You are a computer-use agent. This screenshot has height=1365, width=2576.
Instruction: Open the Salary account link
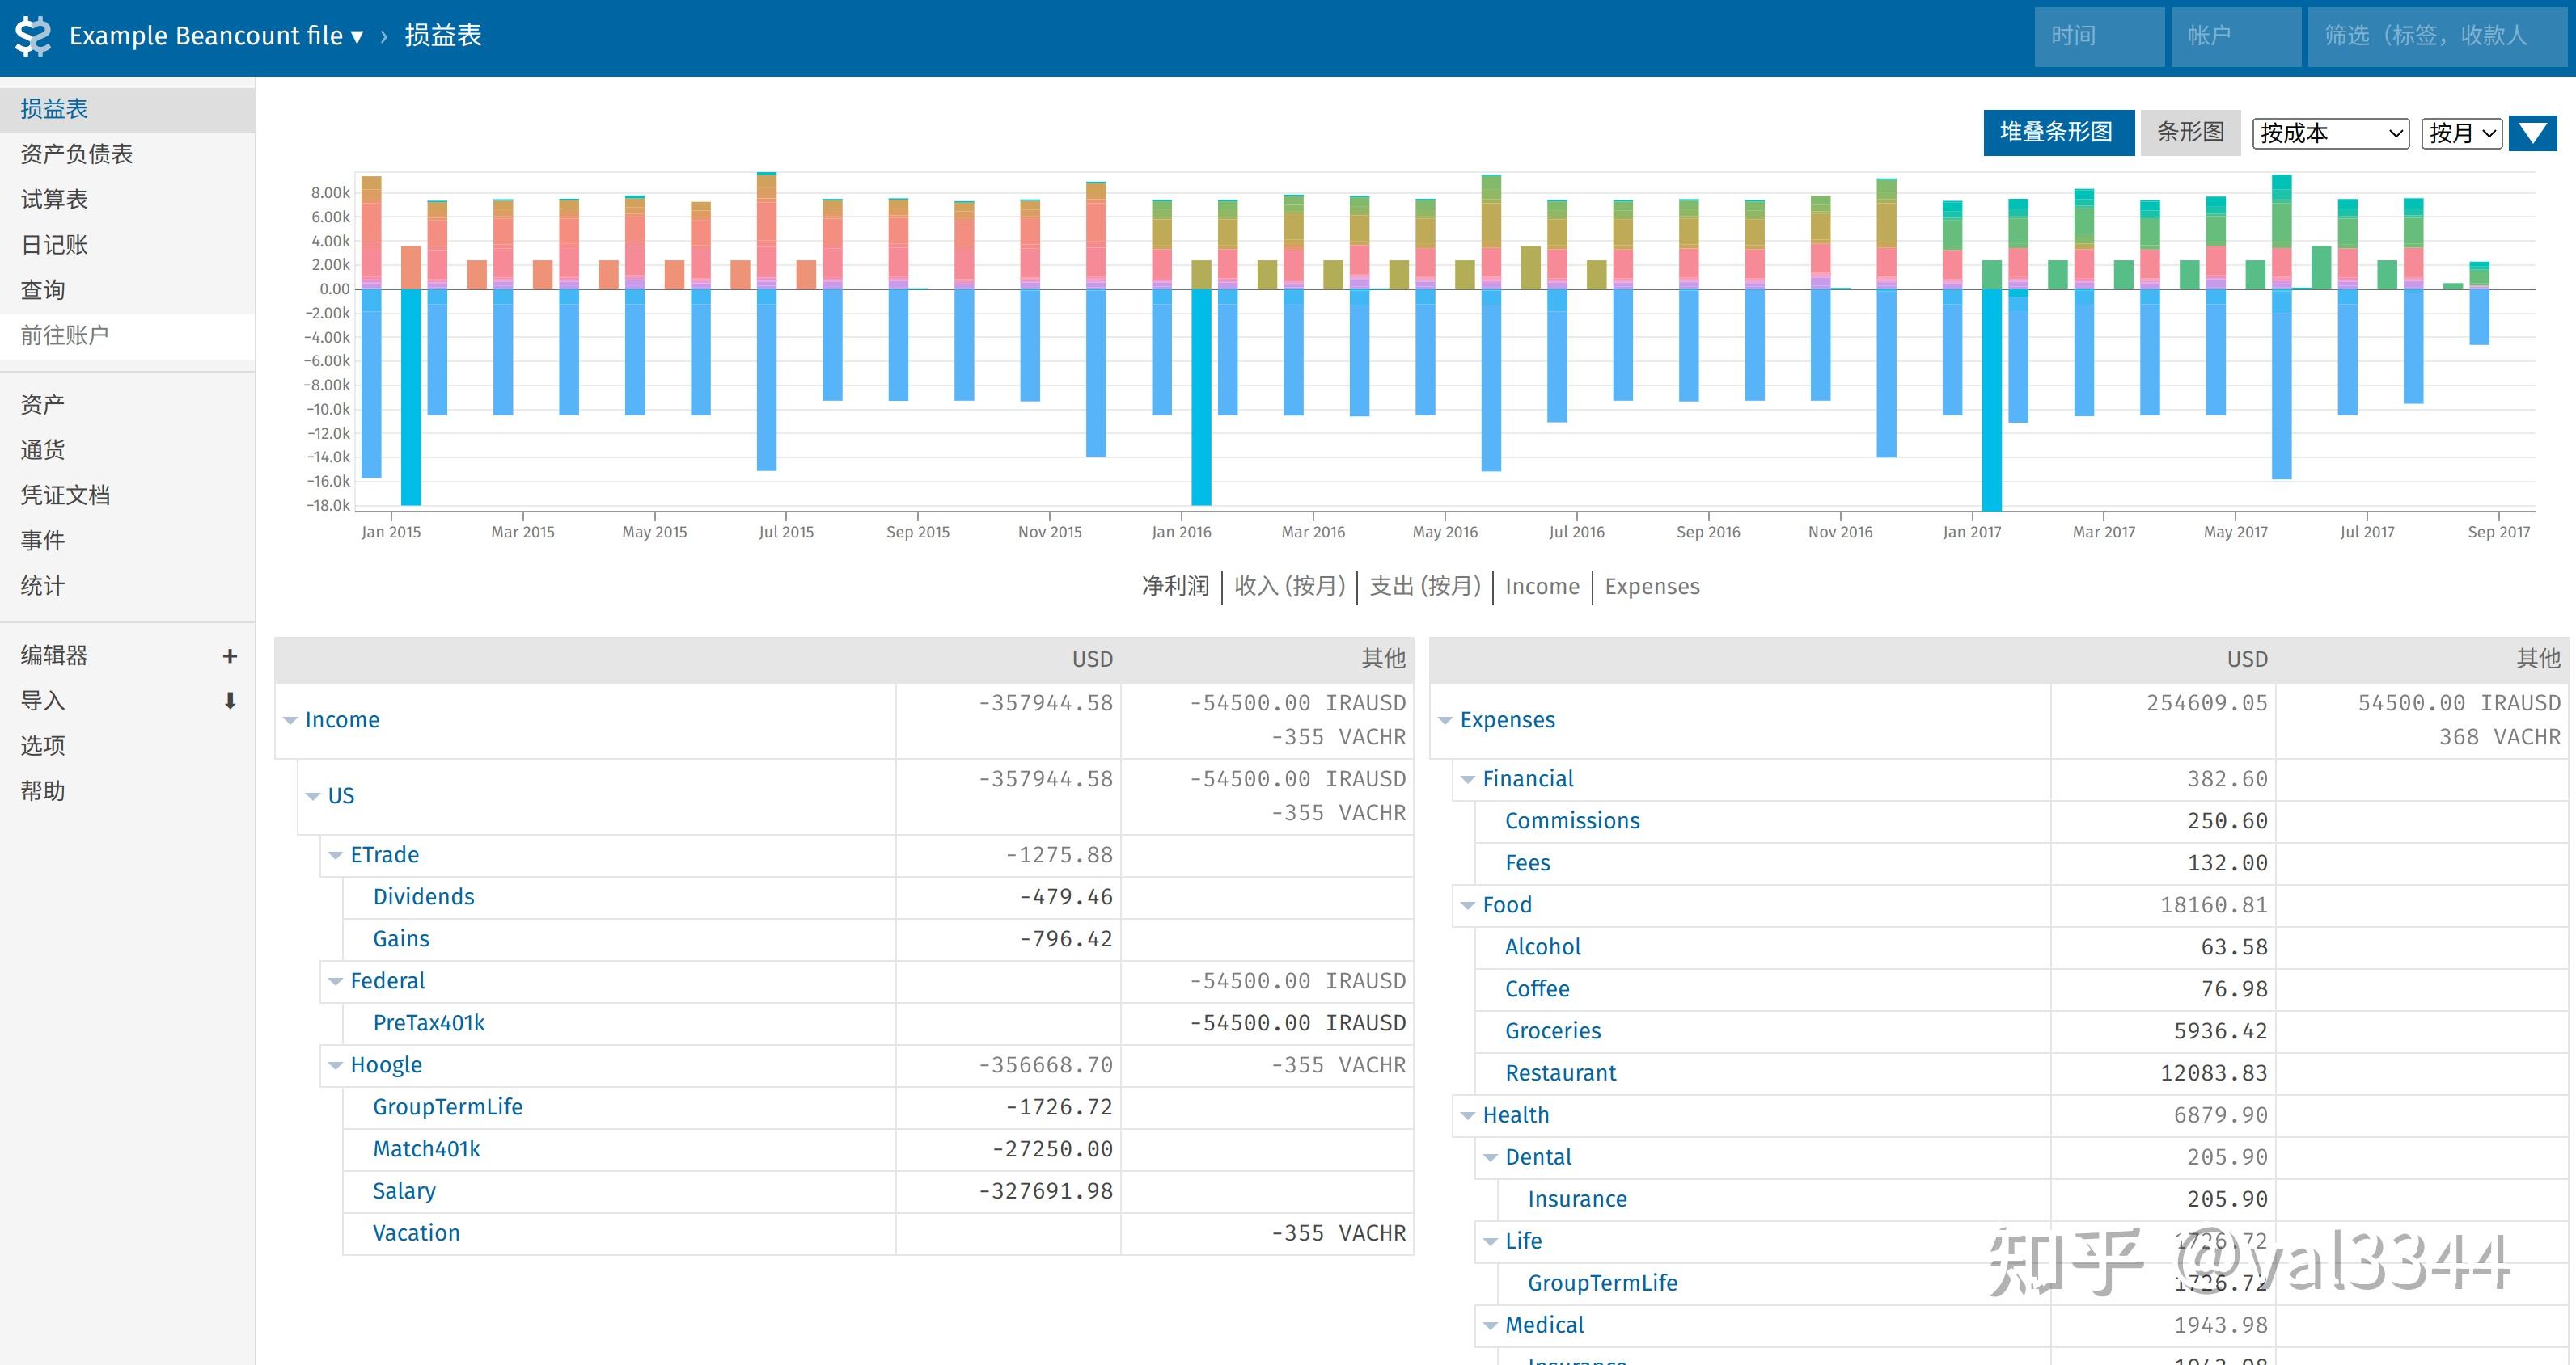click(404, 1191)
